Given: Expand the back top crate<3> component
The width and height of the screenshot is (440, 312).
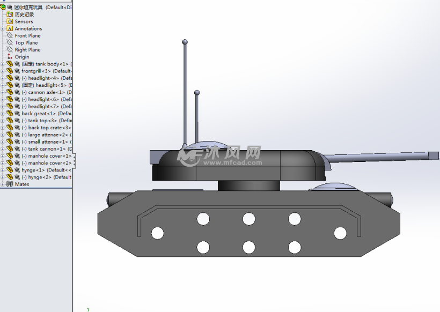Looking at the screenshot, I should (x=3, y=128).
